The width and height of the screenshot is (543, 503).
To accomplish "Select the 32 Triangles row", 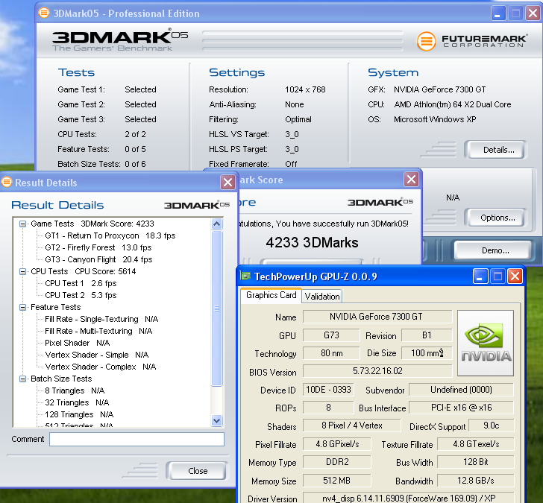I will [77, 402].
